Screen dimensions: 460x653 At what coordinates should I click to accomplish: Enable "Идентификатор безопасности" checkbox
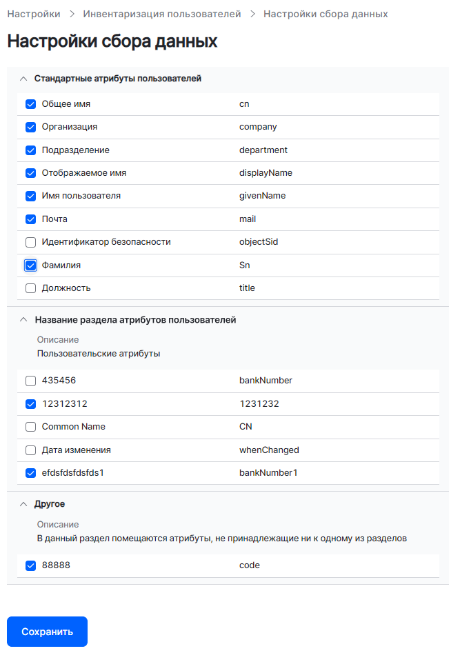(30, 242)
